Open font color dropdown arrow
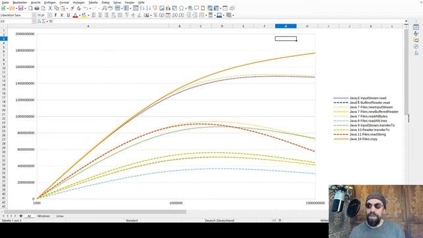Viewport: 423px width, 238px height. 80,15
